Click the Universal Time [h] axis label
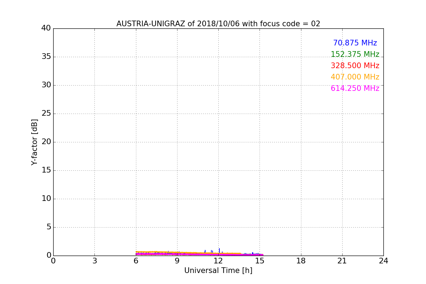Screen dimensions: 426x284 [218, 271]
